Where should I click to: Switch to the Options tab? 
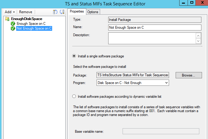click(x=93, y=12)
